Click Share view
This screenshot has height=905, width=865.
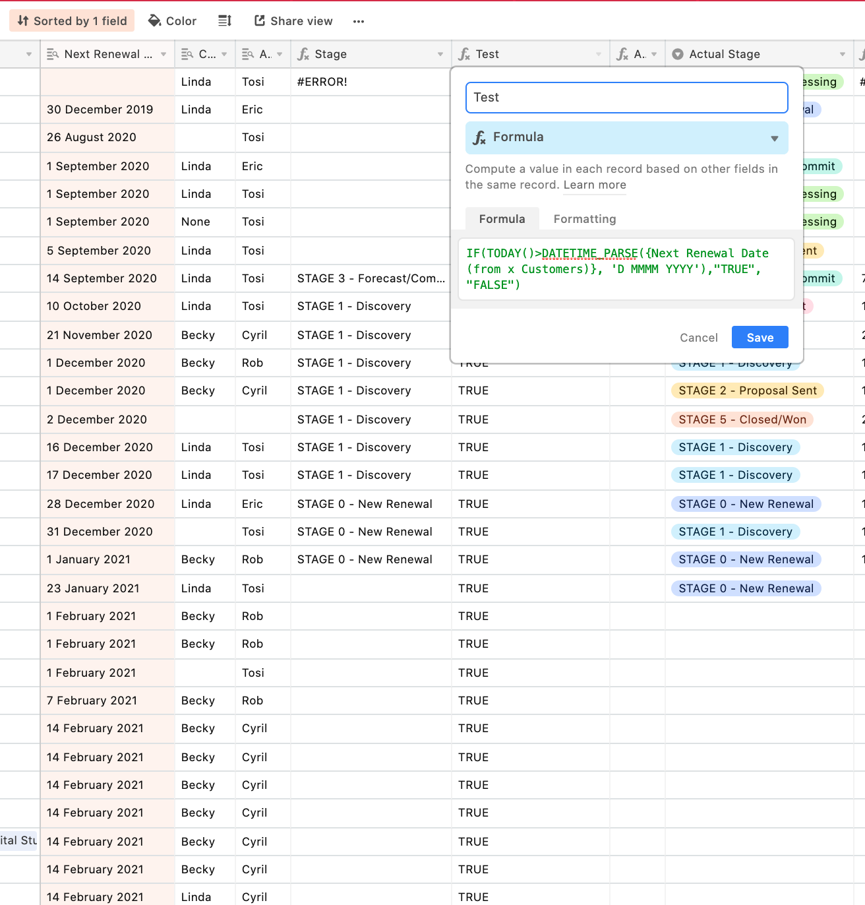click(x=294, y=21)
